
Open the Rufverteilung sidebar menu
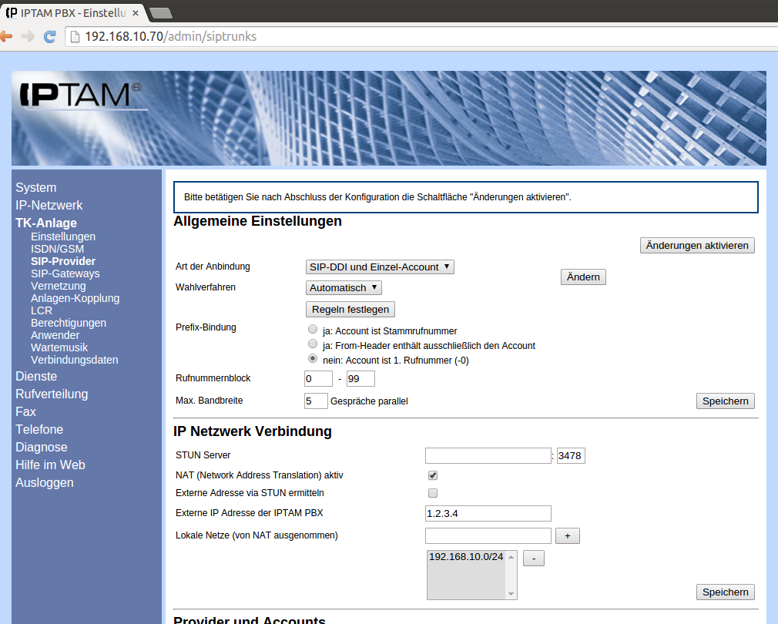[x=52, y=394]
